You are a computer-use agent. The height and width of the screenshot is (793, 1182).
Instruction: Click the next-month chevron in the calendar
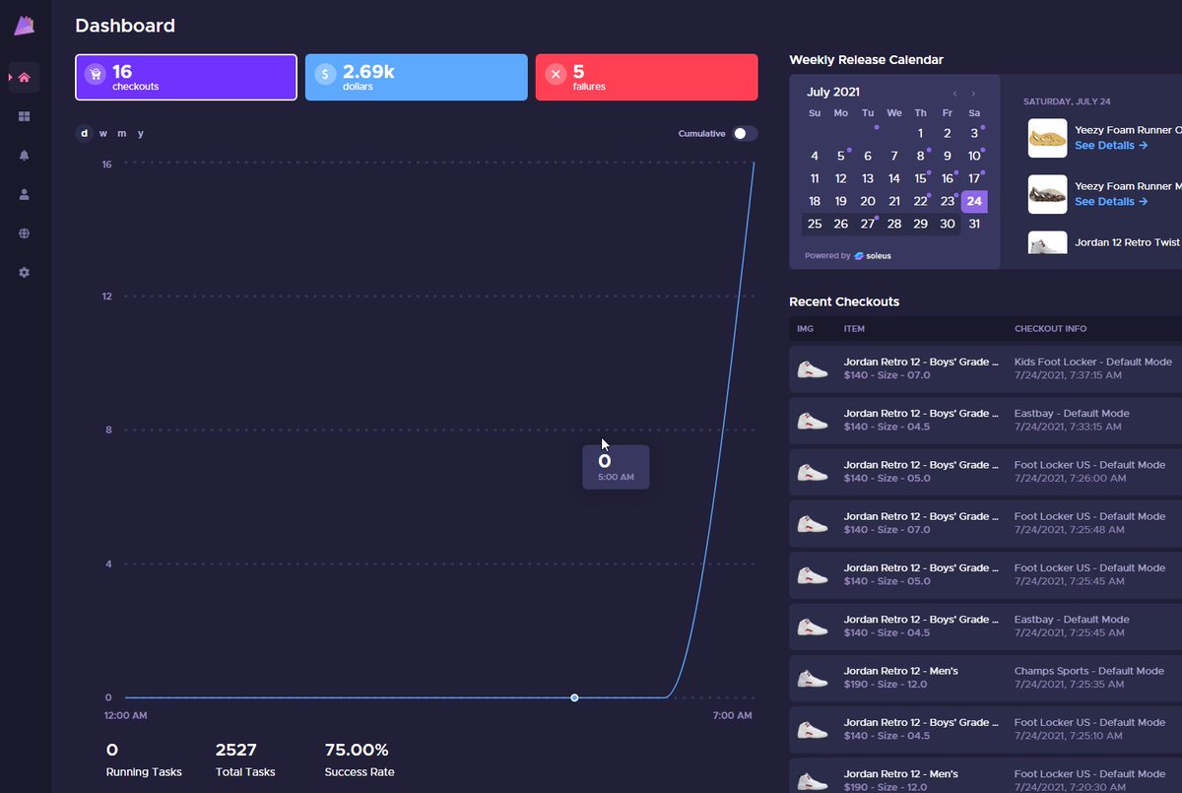972,92
